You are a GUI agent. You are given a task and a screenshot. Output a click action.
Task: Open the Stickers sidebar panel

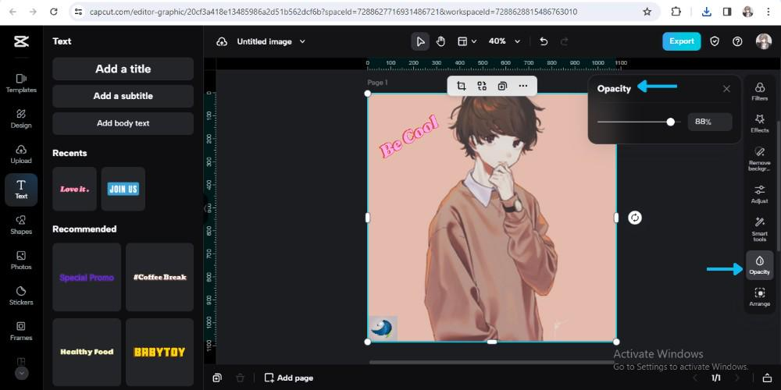click(x=21, y=296)
